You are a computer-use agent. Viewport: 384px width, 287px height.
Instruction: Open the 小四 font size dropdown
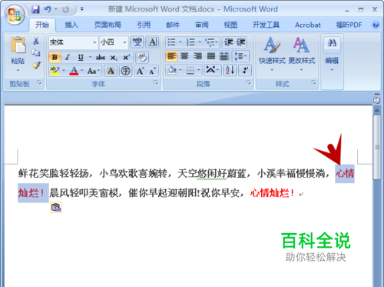click(x=124, y=42)
